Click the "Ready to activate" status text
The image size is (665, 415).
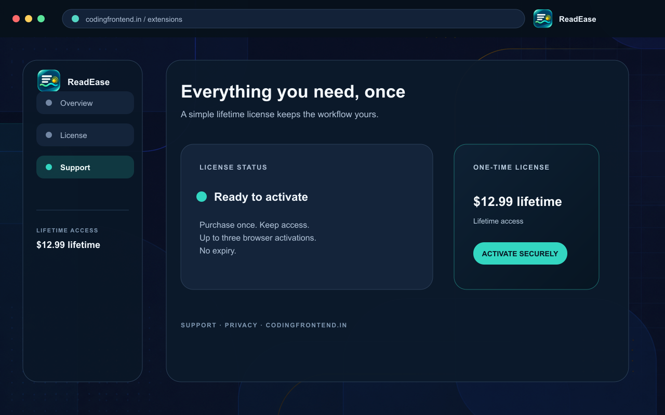click(x=261, y=197)
